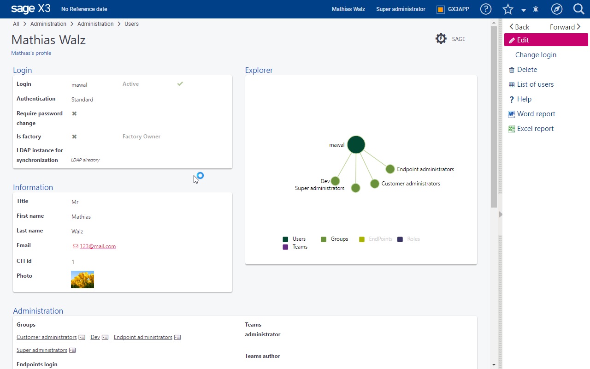Toggle the Active checkmark in Login section
This screenshot has height=369, width=590.
(x=180, y=84)
